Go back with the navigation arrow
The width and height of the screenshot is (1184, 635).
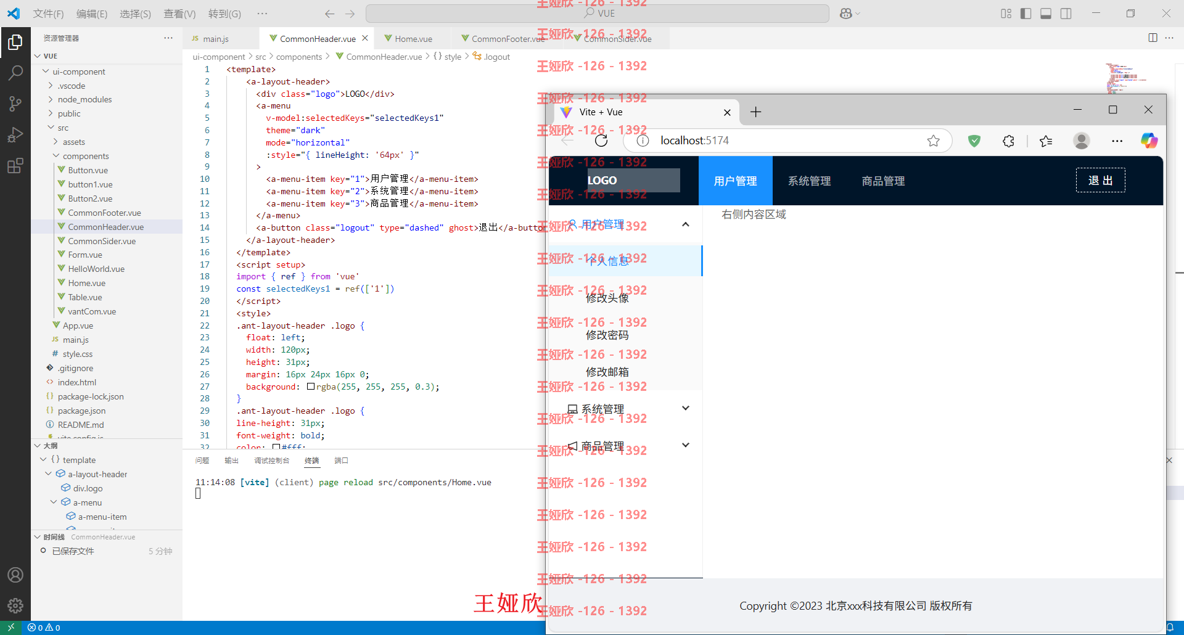click(x=330, y=14)
